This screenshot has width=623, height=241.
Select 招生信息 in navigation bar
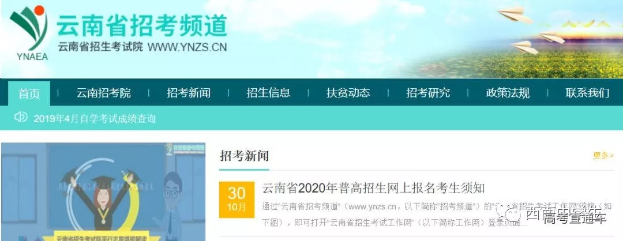[x=268, y=93]
